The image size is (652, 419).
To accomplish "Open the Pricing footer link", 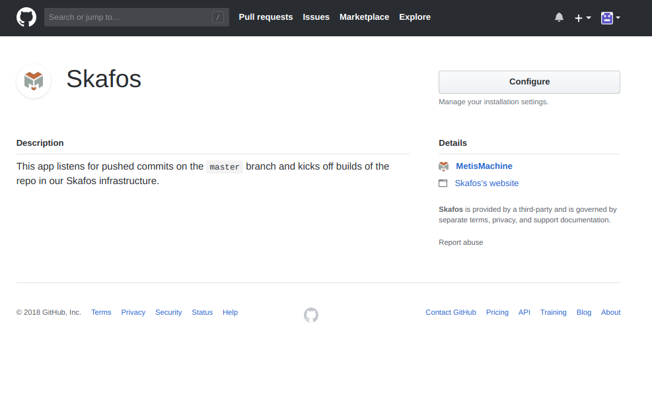I will (x=497, y=312).
